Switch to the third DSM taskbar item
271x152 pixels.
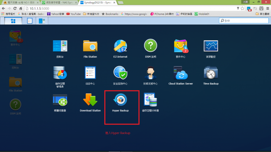tap(42, 21)
